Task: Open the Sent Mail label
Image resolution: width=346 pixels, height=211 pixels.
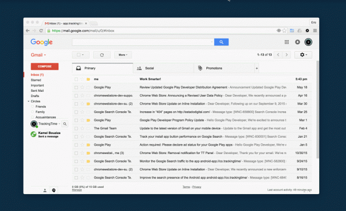Action: click(37, 91)
